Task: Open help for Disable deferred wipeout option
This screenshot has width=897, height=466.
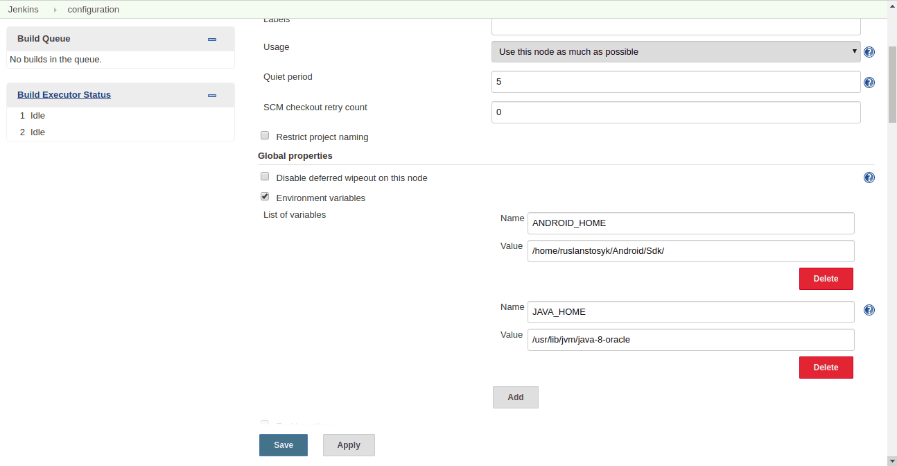Action: [x=869, y=178]
